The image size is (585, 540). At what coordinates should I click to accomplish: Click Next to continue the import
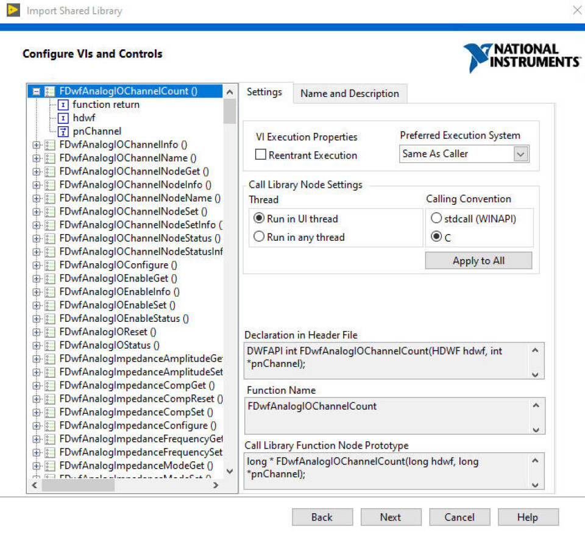pyautogui.click(x=391, y=517)
